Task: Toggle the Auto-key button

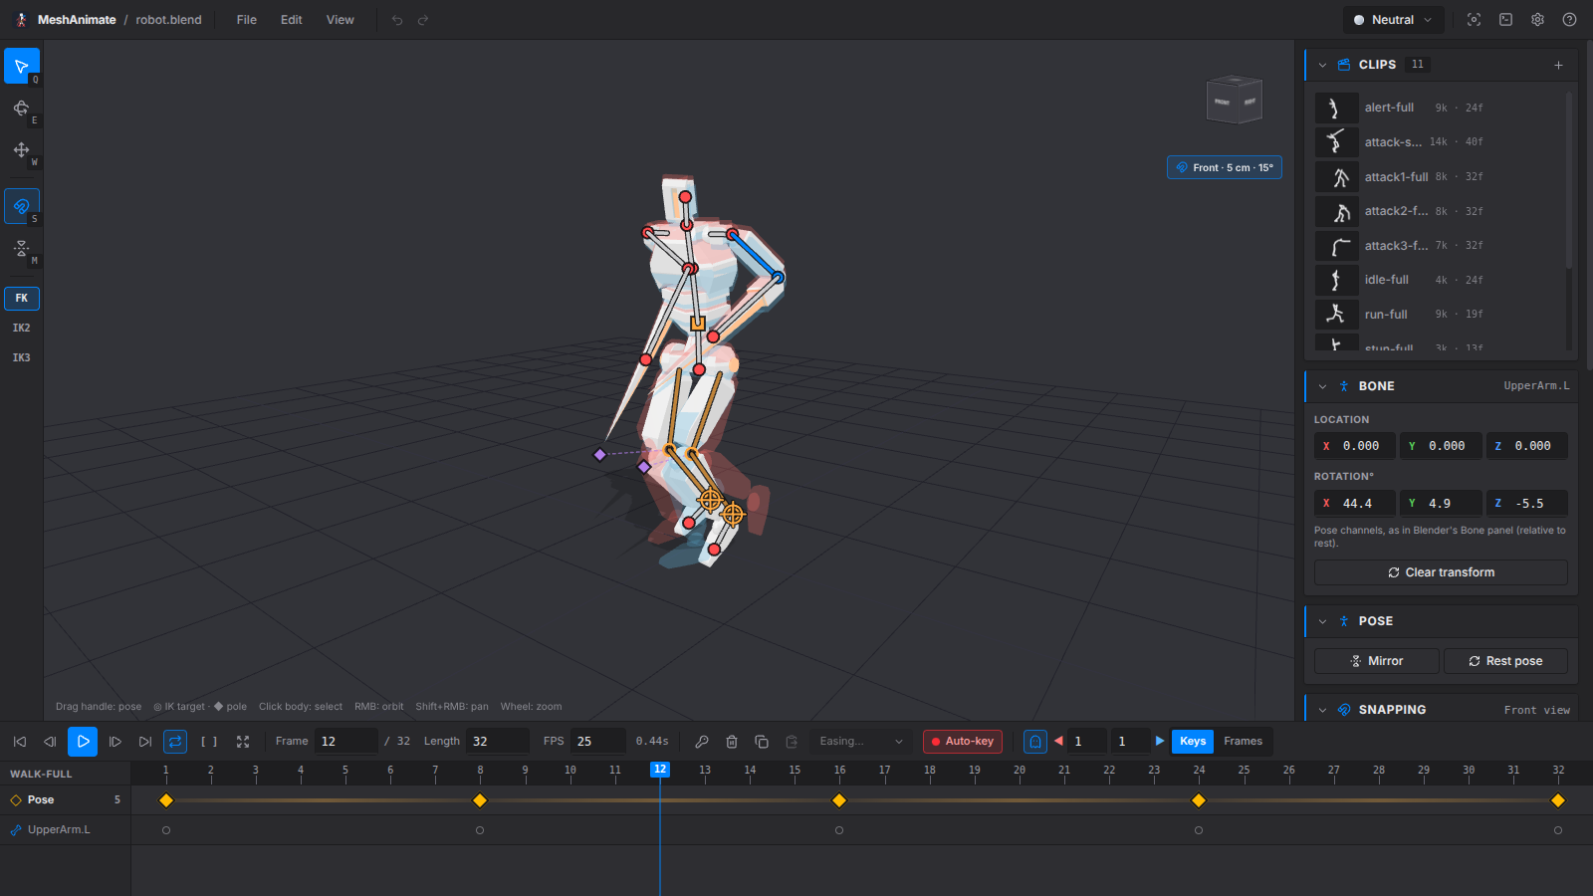Action: point(963,742)
